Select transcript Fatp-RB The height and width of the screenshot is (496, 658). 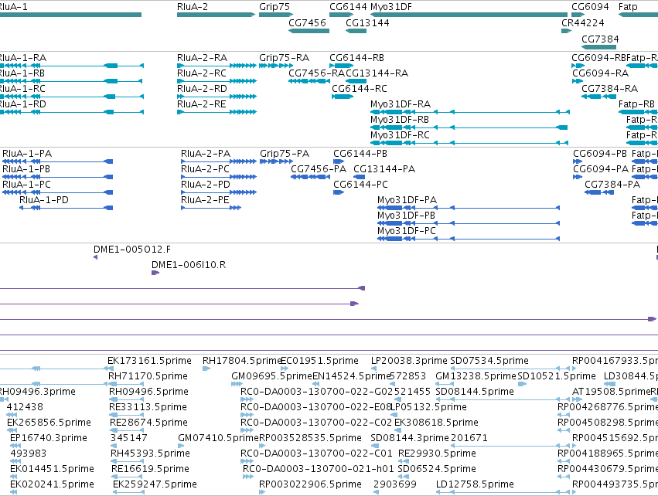636,104
